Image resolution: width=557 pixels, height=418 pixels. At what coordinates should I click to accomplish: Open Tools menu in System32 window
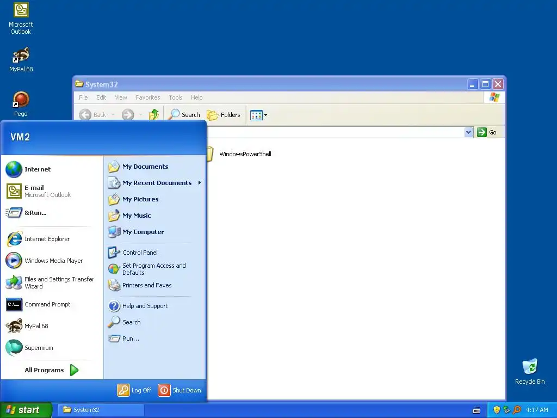[x=176, y=97]
